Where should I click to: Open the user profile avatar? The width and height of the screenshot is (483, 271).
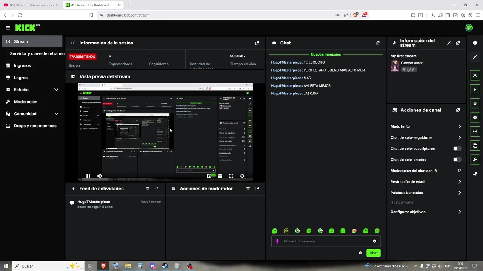click(469, 28)
